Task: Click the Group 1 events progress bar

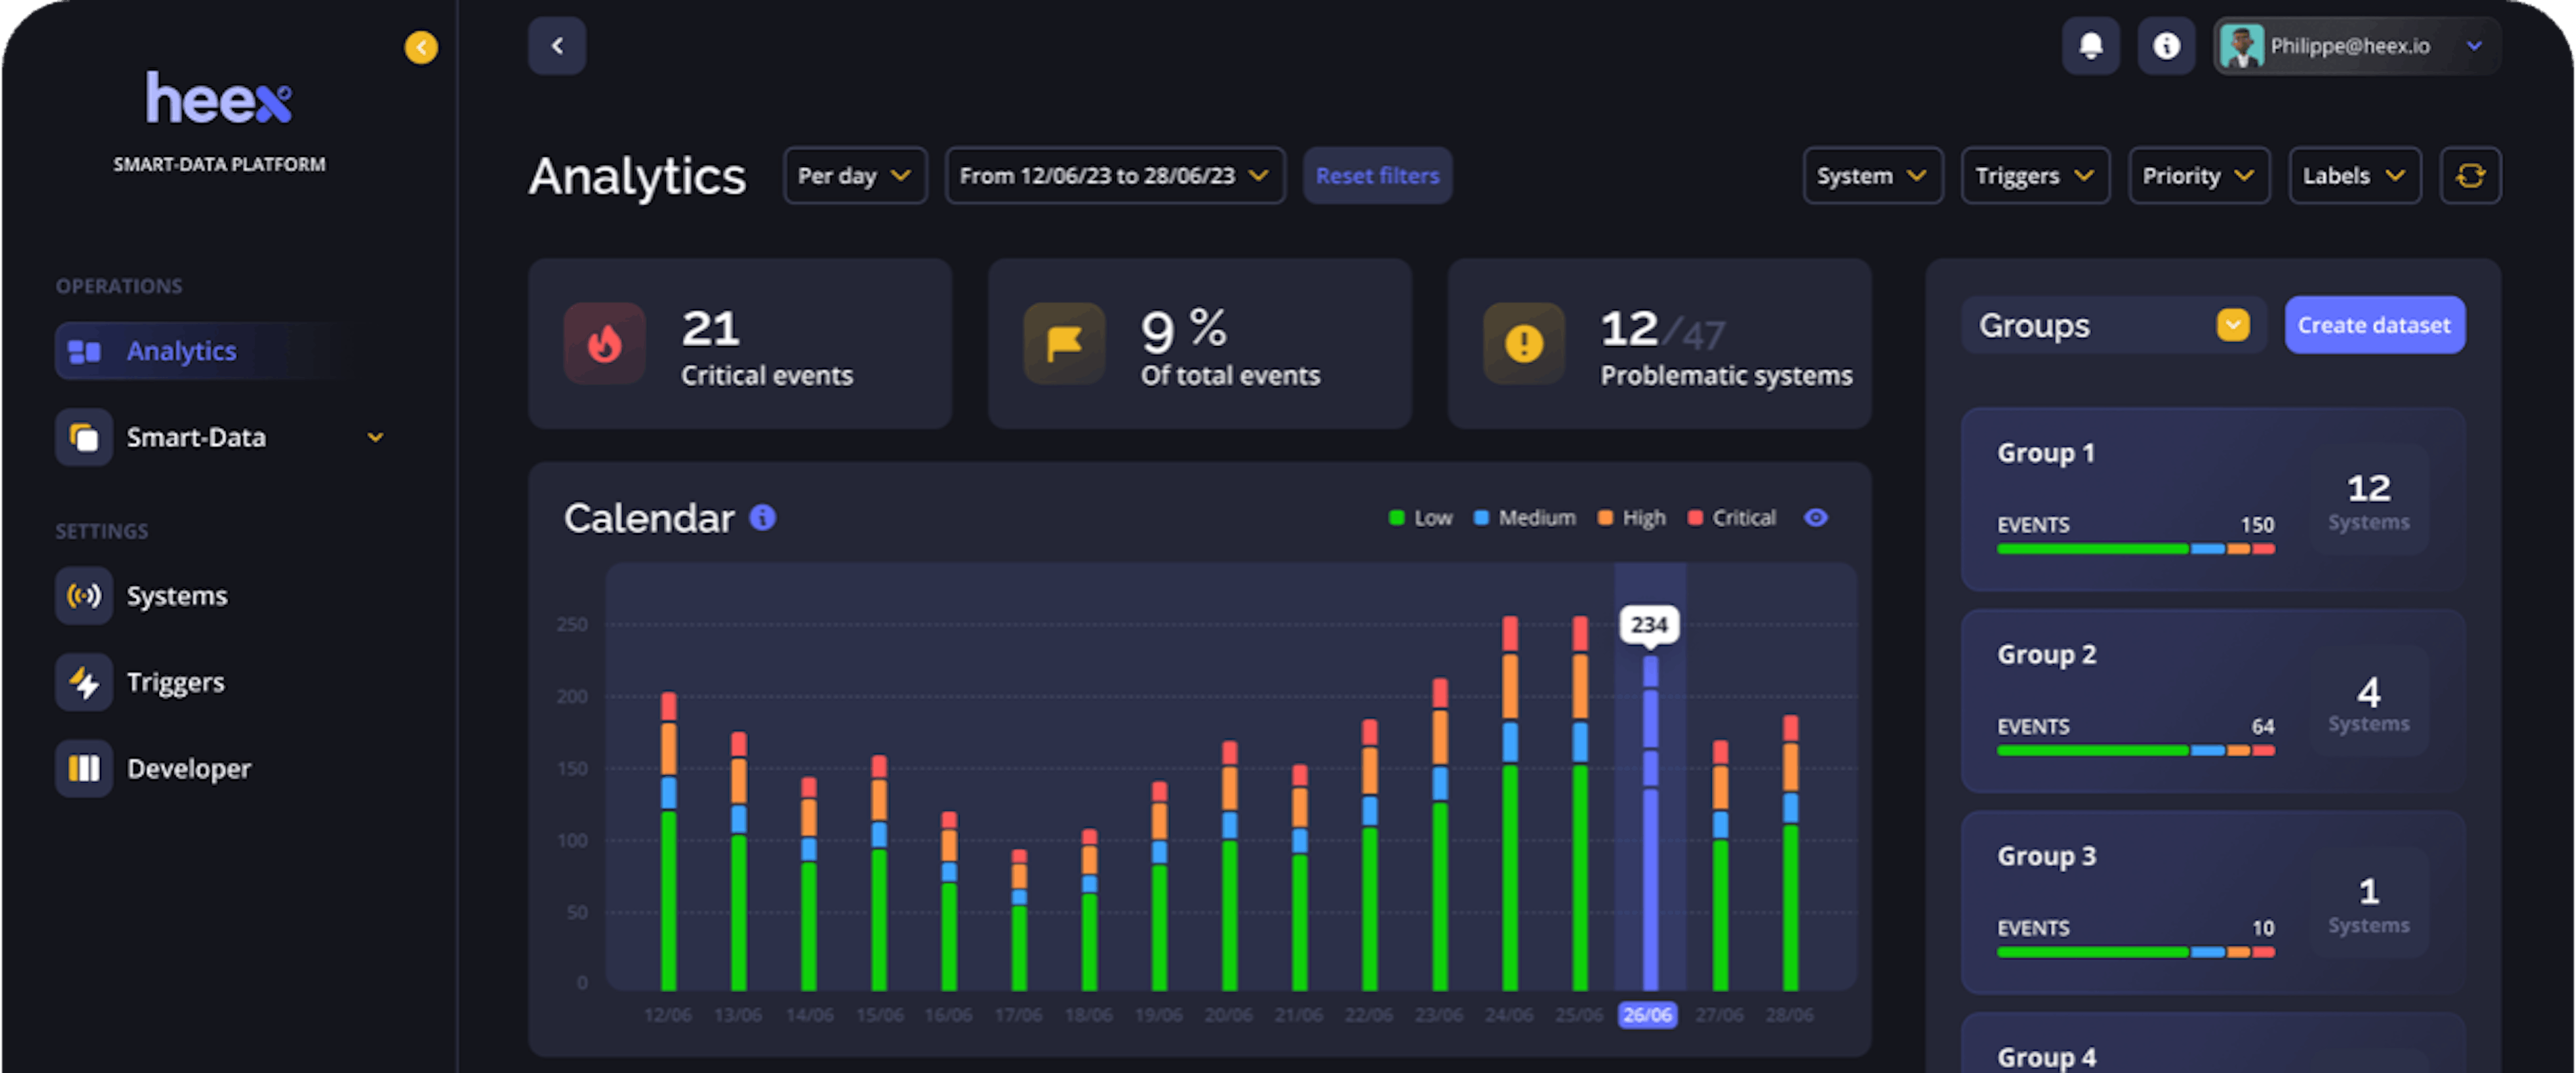Action: tap(2135, 549)
